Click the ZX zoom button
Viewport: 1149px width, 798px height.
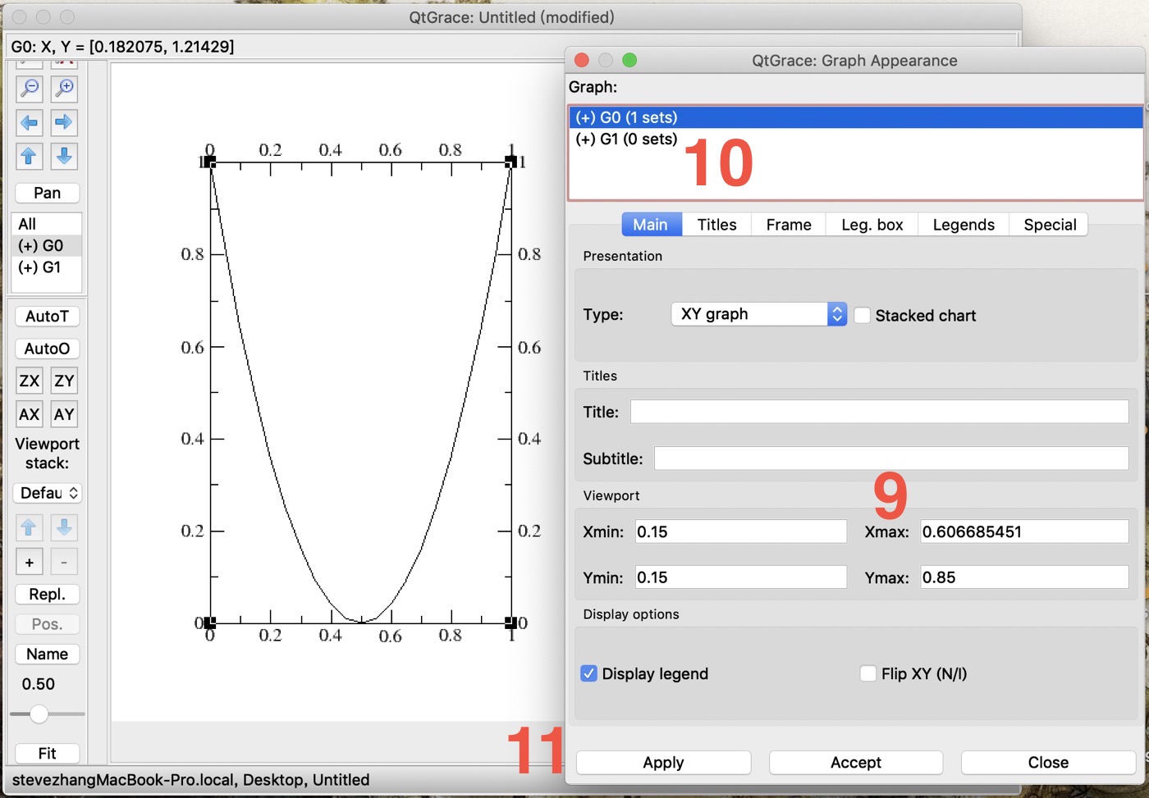[30, 381]
